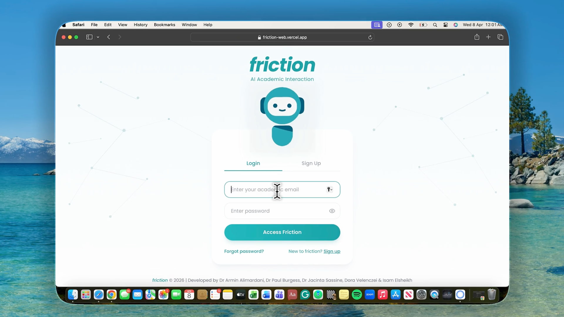This screenshot has height=317, width=564.
Task: Focus the Enter password field
Action: 282,211
